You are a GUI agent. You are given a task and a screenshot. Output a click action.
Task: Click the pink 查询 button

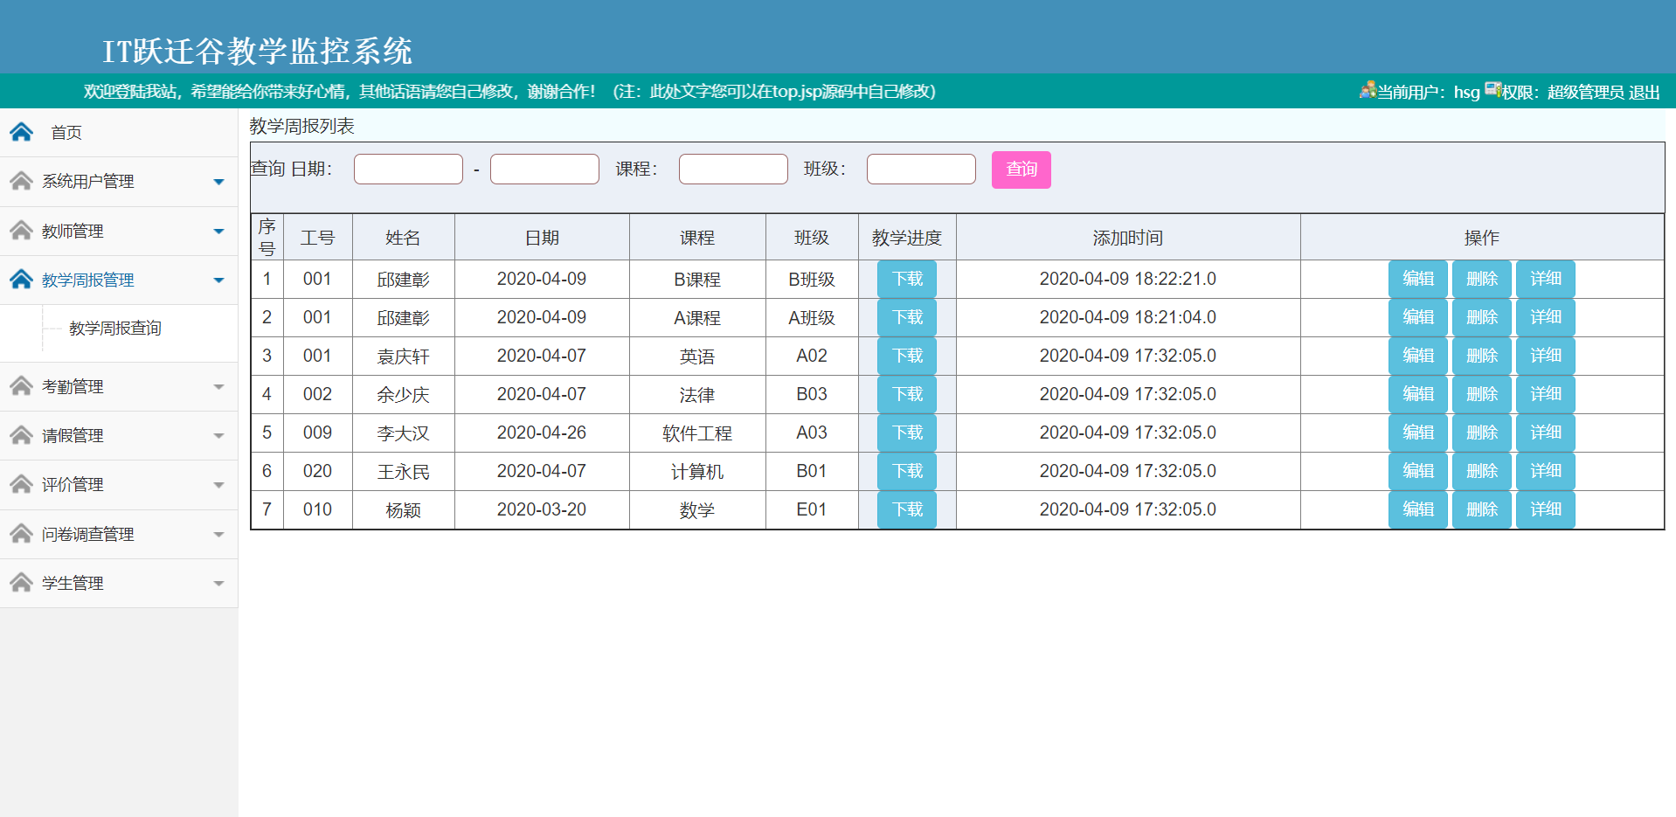click(1021, 170)
